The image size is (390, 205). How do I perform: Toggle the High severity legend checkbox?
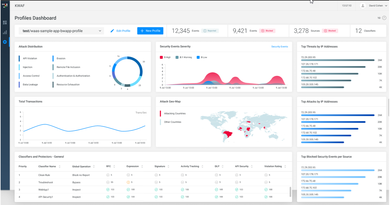(x=161, y=57)
